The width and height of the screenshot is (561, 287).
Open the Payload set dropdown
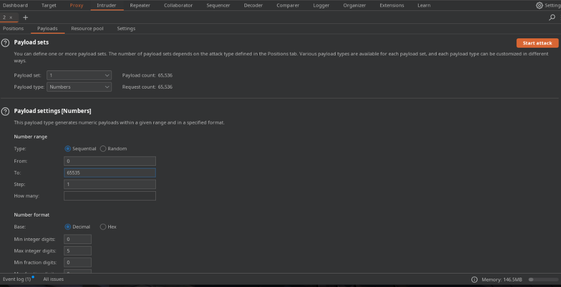(x=79, y=75)
